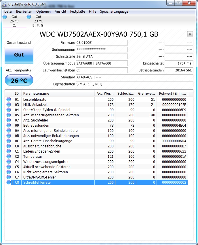
Task: Click the Grenzwe... column header
Action: pyautogui.click(x=146, y=94)
